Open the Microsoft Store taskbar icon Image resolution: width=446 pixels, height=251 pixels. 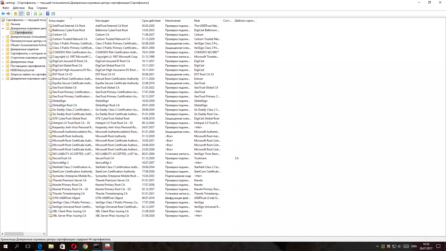[x=62, y=246]
